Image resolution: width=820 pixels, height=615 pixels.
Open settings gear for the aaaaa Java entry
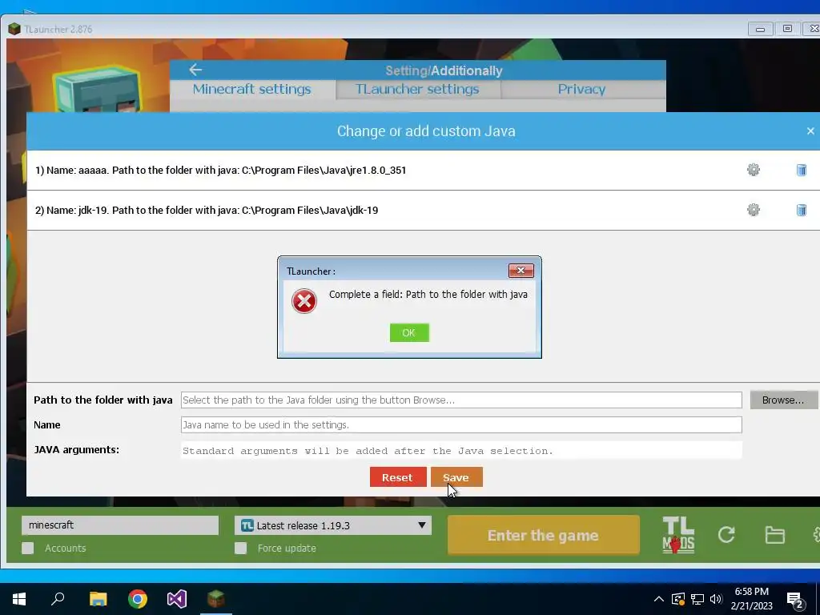tap(753, 170)
